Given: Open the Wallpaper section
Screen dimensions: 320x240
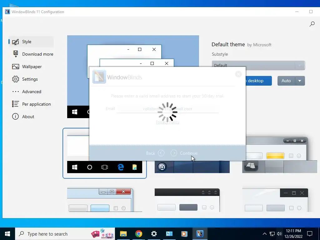Looking at the screenshot, I should (x=31, y=67).
